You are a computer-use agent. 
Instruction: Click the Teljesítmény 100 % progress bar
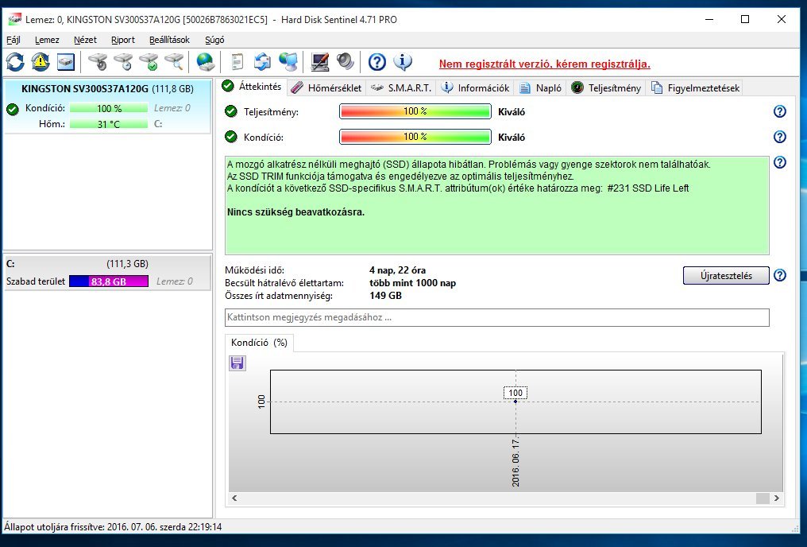(x=415, y=111)
